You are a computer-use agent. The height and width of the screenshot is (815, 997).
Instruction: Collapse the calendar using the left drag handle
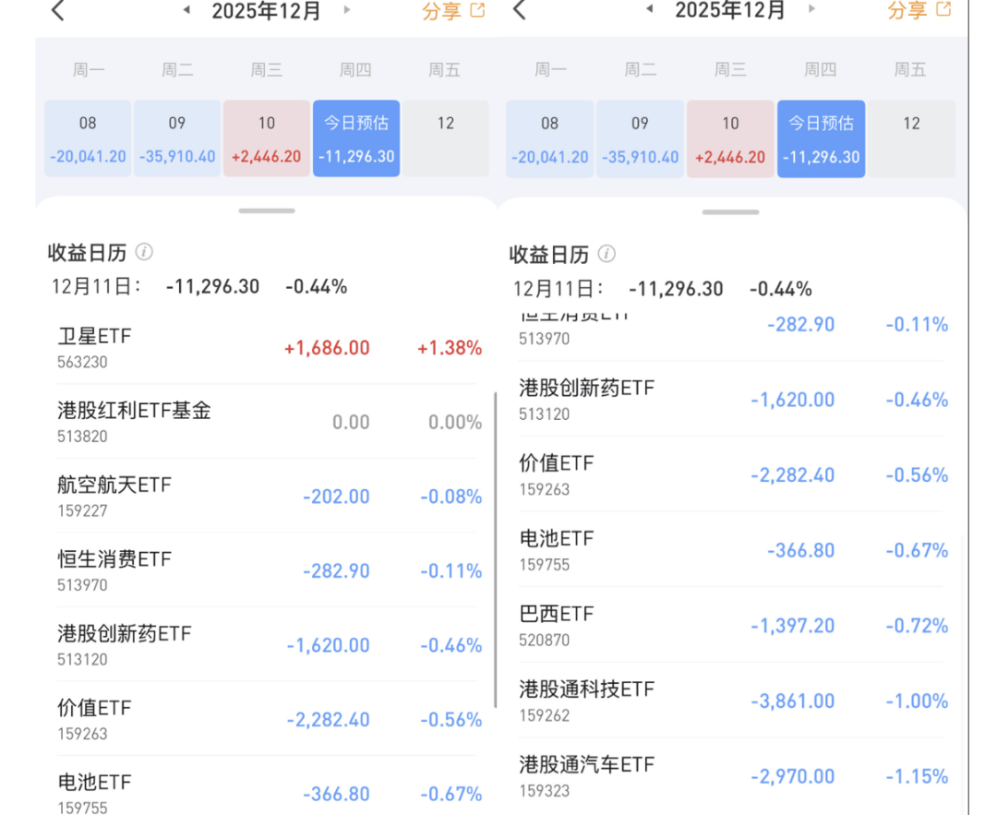click(266, 210)
